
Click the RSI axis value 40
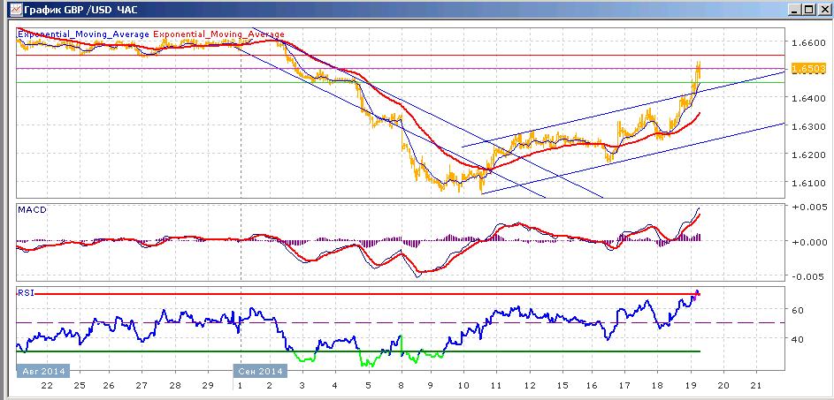coord(798,338)
